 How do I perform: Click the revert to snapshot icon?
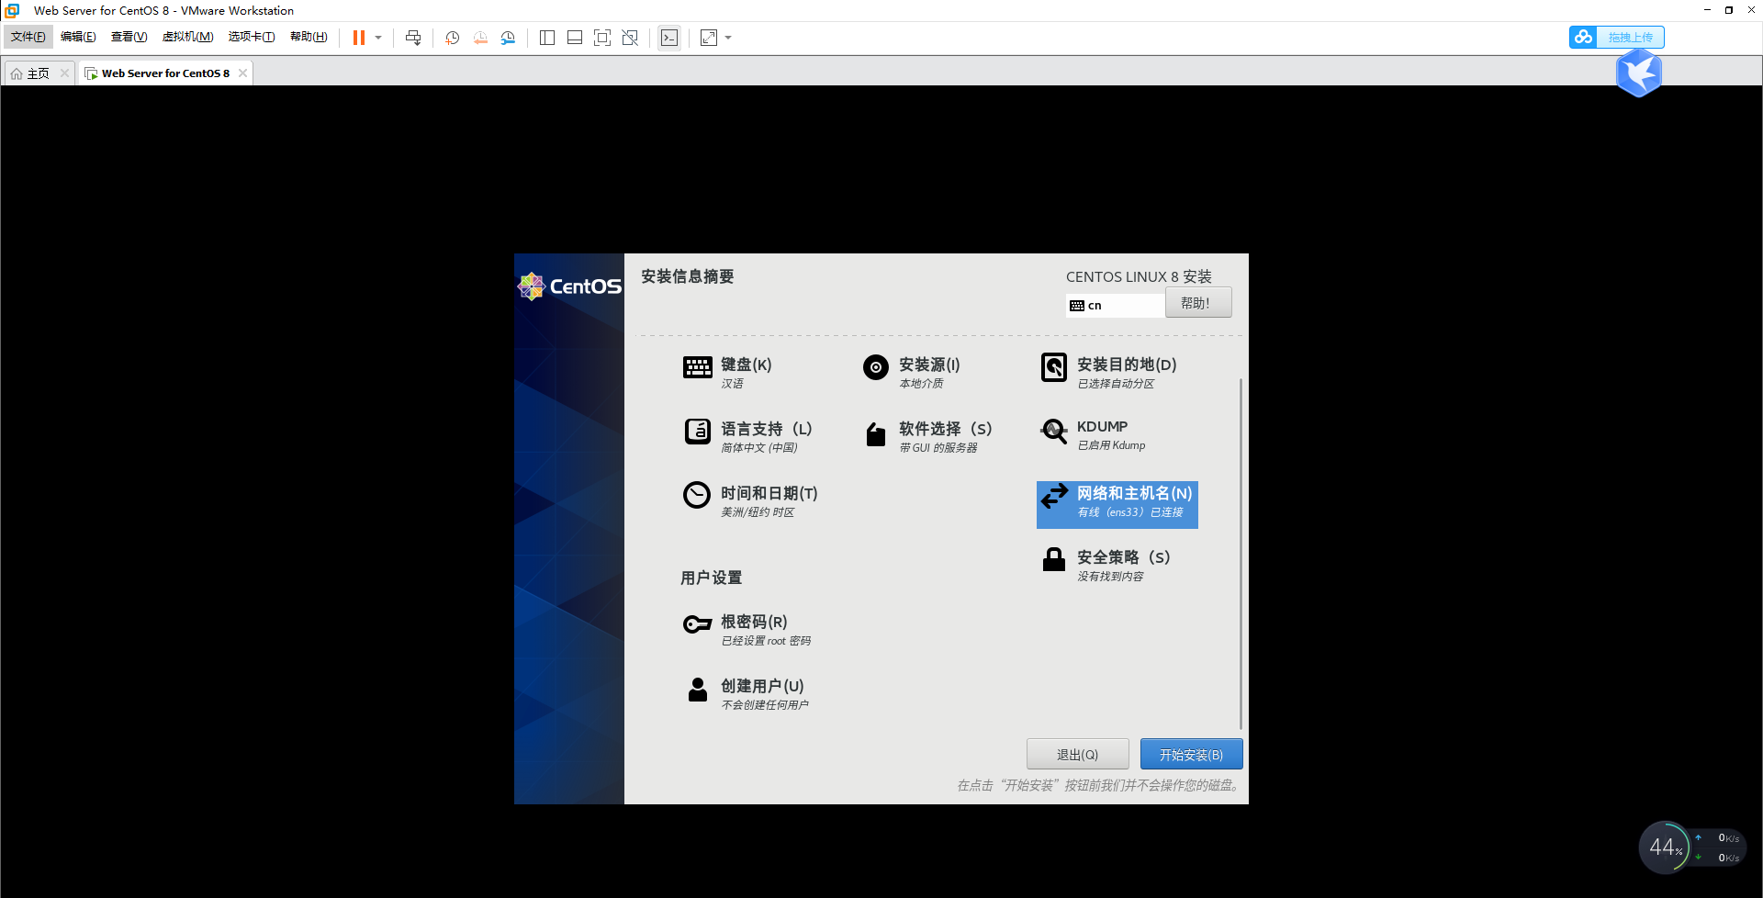click(x=480, y=38)
